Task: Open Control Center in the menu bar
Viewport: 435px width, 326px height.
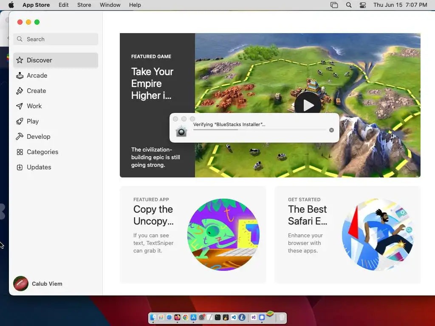Action: pyautogui.click(x=363, y=5)
